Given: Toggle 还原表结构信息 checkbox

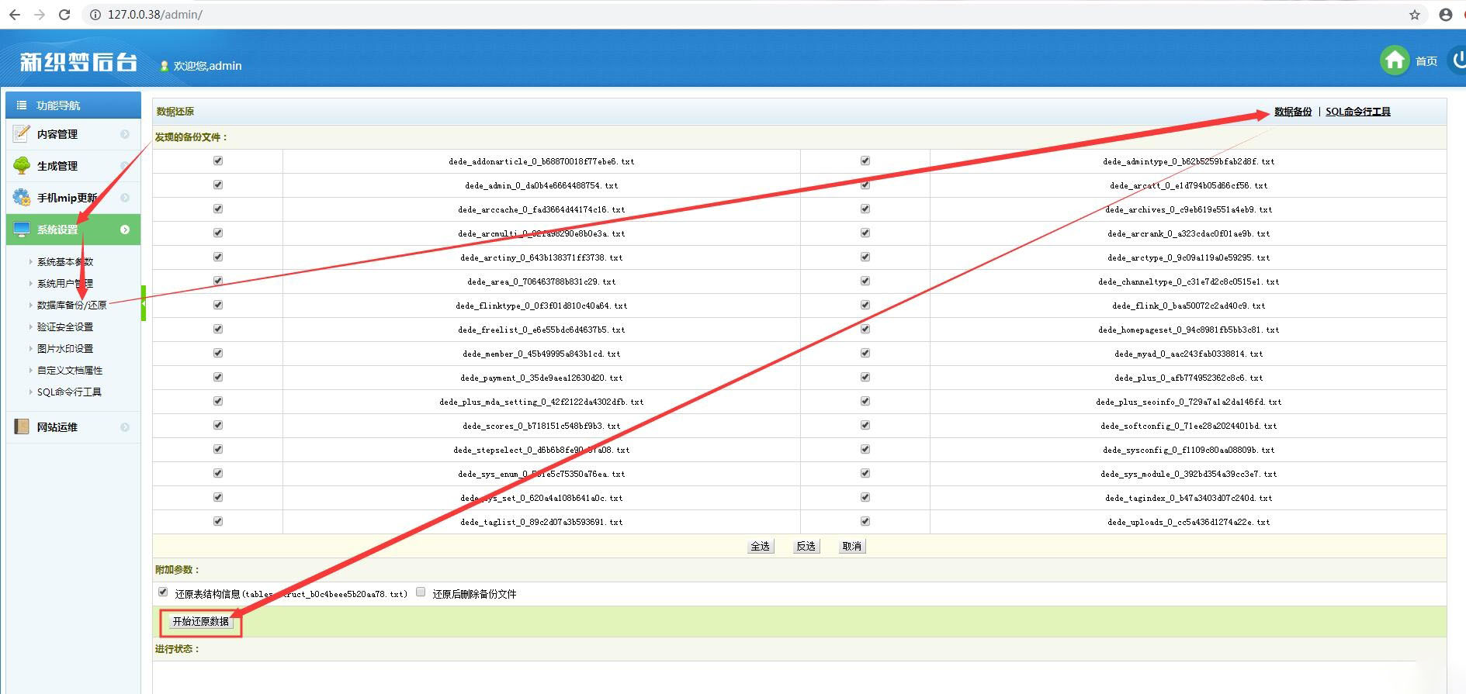Looking at the screenshot, I should click(x=163, y=592).
